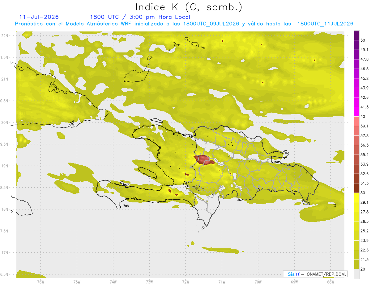Screen dimensions: 371x286
Task: Click the legend value "29.1"
Action: click(365, 202)
